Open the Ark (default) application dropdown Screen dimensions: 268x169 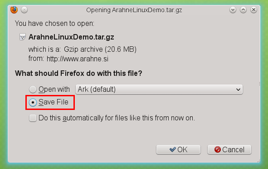click(x=159, y=89)
